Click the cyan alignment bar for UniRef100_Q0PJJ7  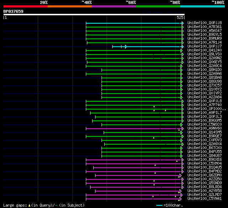(x=148, y=46)
